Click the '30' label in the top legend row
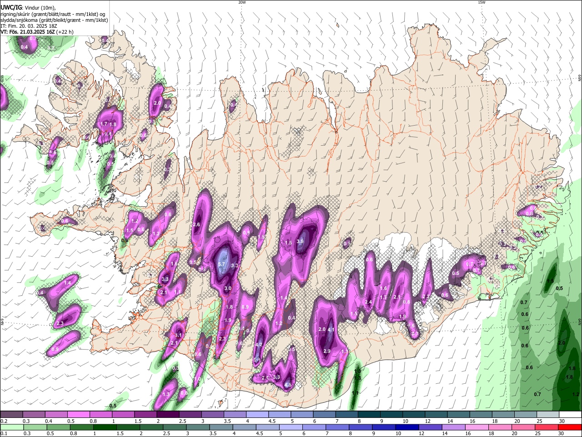Screen dimensions: 582x437 pos(562,421)
